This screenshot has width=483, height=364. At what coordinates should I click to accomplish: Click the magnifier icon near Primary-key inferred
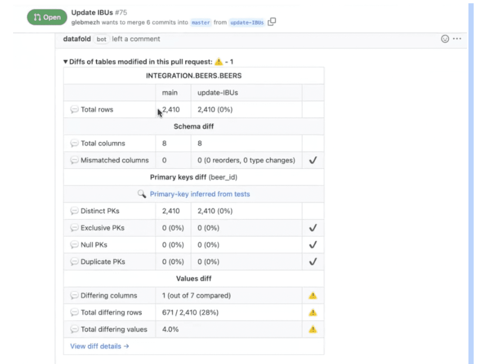click(142, 194)
